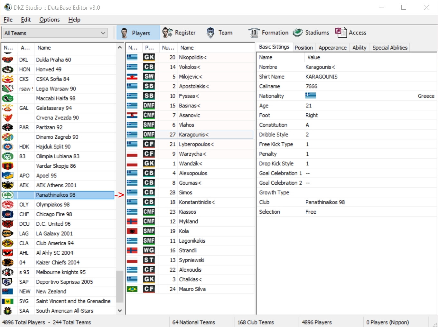
Task: Click the Players toolbar button label
Action: point(141,33)
